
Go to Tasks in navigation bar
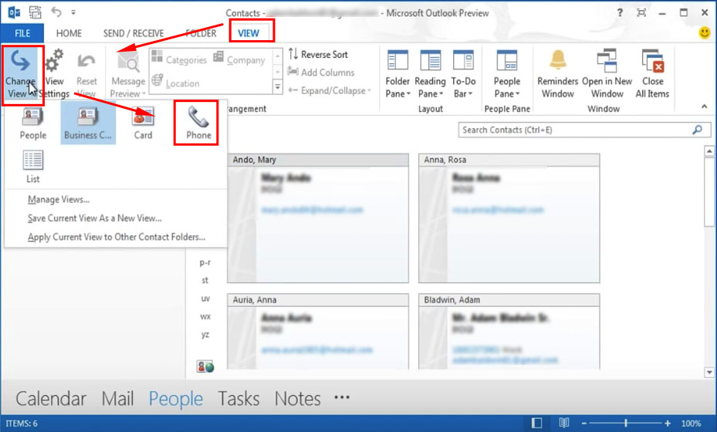coord(238,399)
